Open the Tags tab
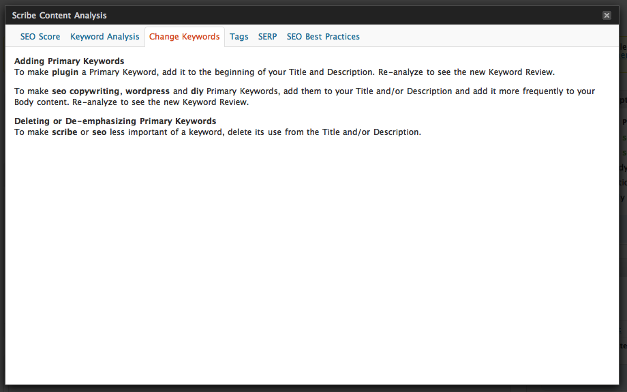The width and height of the screenshot is (627, 392). coord(239,37)
